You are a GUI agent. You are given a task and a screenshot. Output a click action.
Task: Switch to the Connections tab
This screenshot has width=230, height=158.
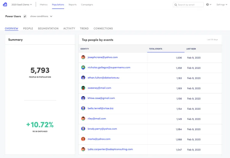click(103, 28)
